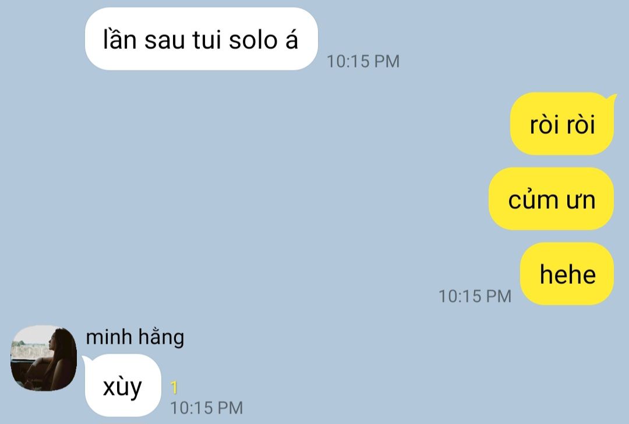This screenshot has height=424, width=629.
Task: Select the "lần sau tui solo á" message bubble
Action: (x=202, y=39)
